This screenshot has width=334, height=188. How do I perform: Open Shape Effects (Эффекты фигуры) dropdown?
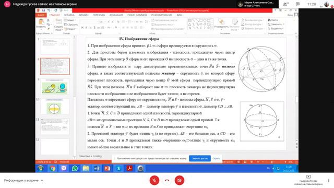pyautogui.click(x=253, y=29)
